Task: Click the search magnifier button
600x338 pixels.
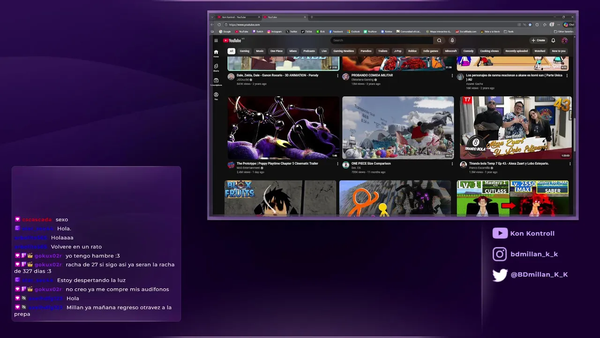Action: (439, 40)
